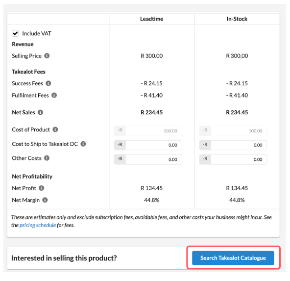Click the Revenue section heading

[23, 44]
